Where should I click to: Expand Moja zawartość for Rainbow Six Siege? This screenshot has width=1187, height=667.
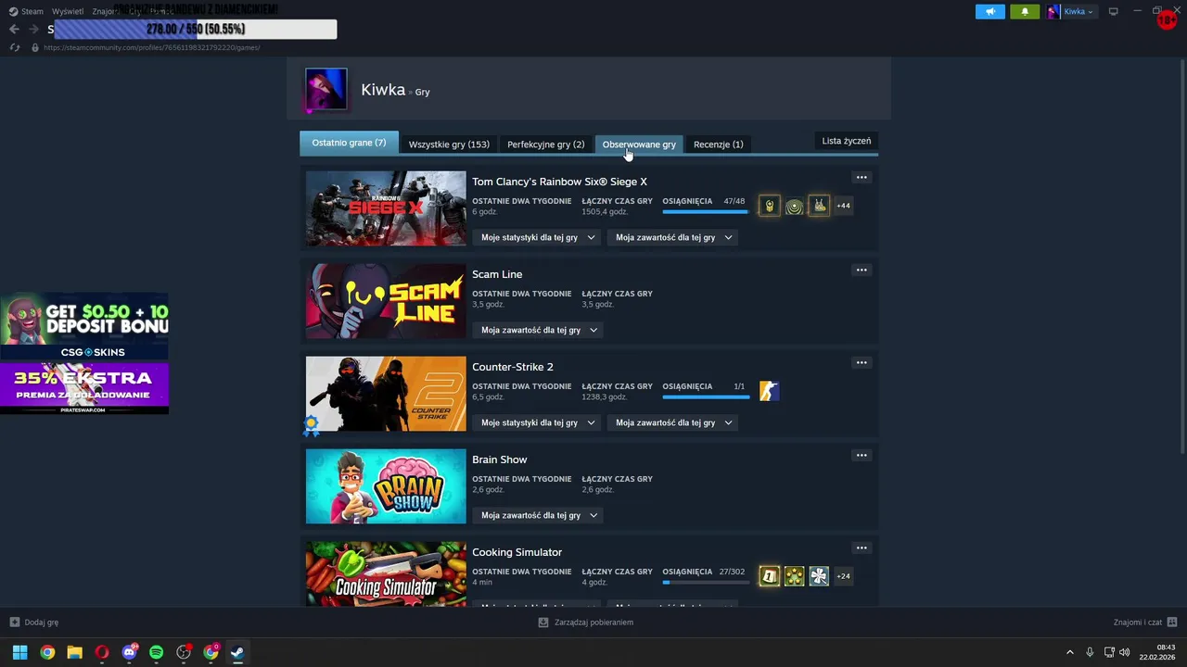pos(673,237)
